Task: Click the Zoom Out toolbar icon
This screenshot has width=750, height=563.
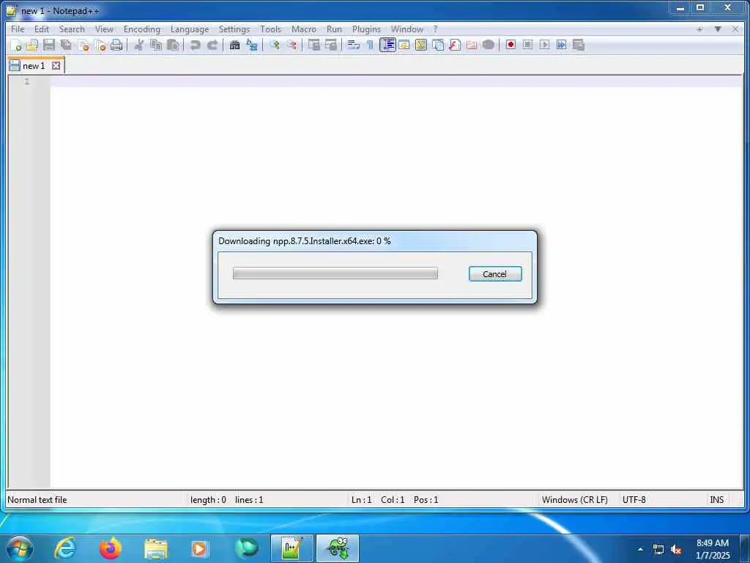Action: tap(292, 45)
